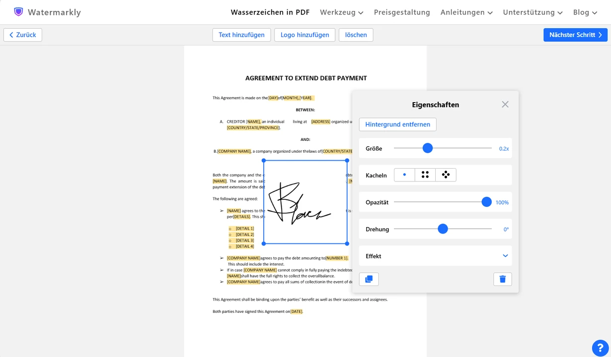
Task: Click the Watermarkly shield logo
Action: [x=18, y=12]
